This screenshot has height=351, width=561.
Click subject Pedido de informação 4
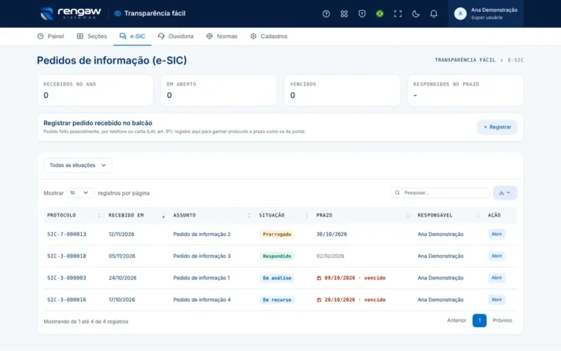click(x=202, y=300)
